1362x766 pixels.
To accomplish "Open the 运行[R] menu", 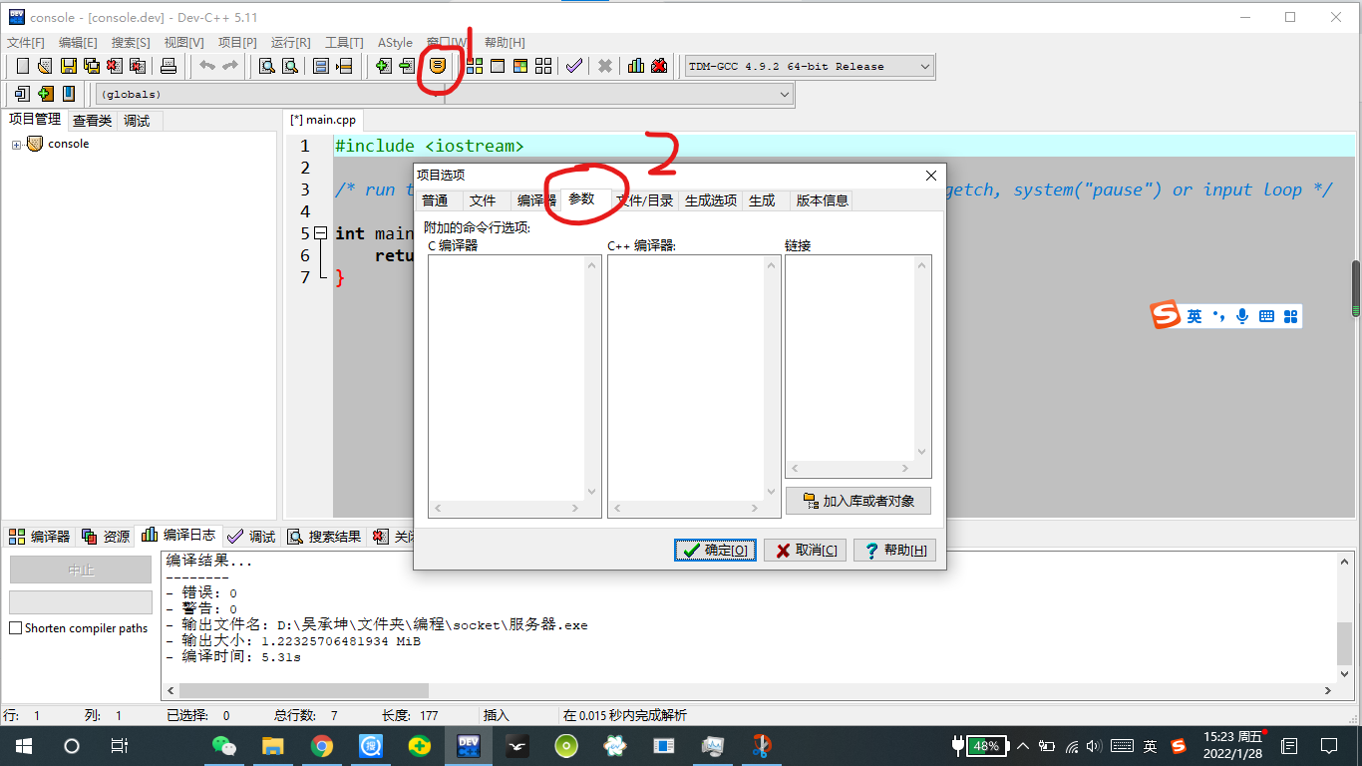I will pyautogui.click(x=289, y=42).
